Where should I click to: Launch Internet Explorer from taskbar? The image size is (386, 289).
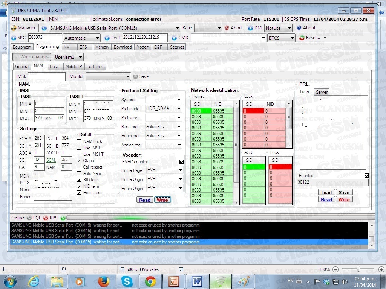tap(34, 281)
